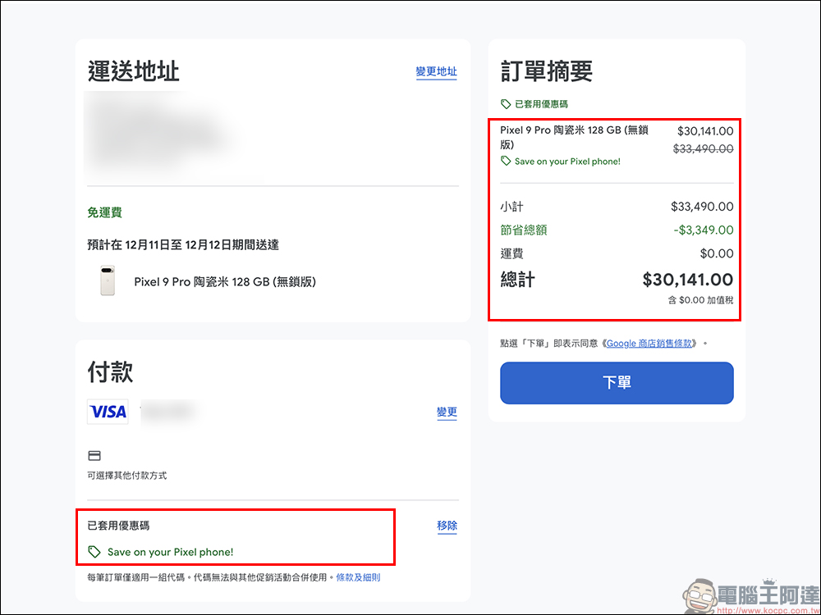Select 可選擇其他付款方式 text
Screen dimensions: 821x615
click(x=127, y=476)
